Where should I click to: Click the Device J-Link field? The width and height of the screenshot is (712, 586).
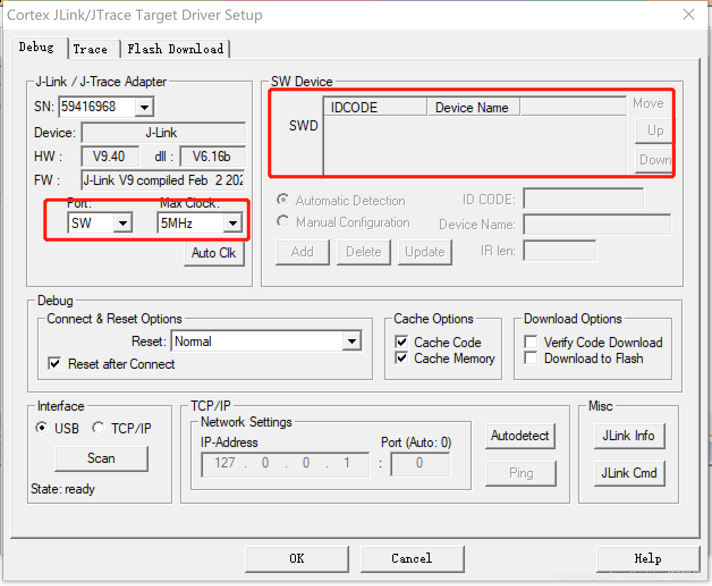pos(163,133)
